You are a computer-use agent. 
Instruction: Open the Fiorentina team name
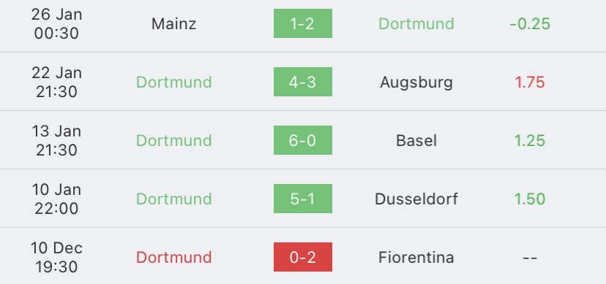416,258
